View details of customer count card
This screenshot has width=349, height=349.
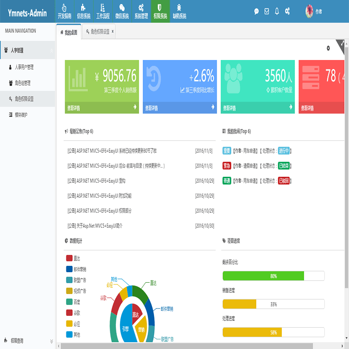point(258,108)
